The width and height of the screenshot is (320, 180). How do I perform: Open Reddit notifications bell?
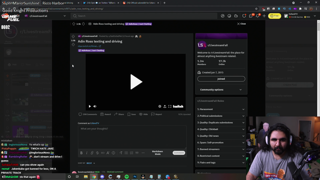258,16
